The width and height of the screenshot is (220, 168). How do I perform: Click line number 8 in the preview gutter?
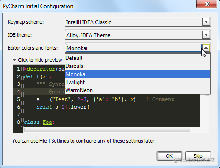tap(18, 122)
